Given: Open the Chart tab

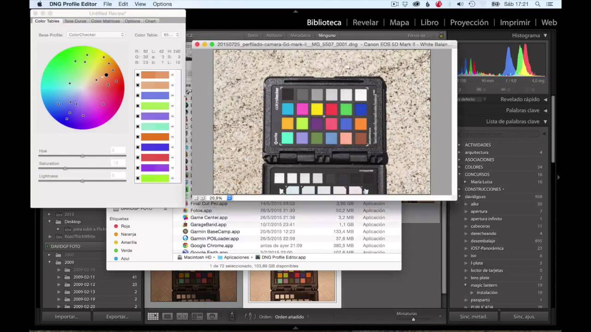Looking at the screenshot, I should coord(151,21).
